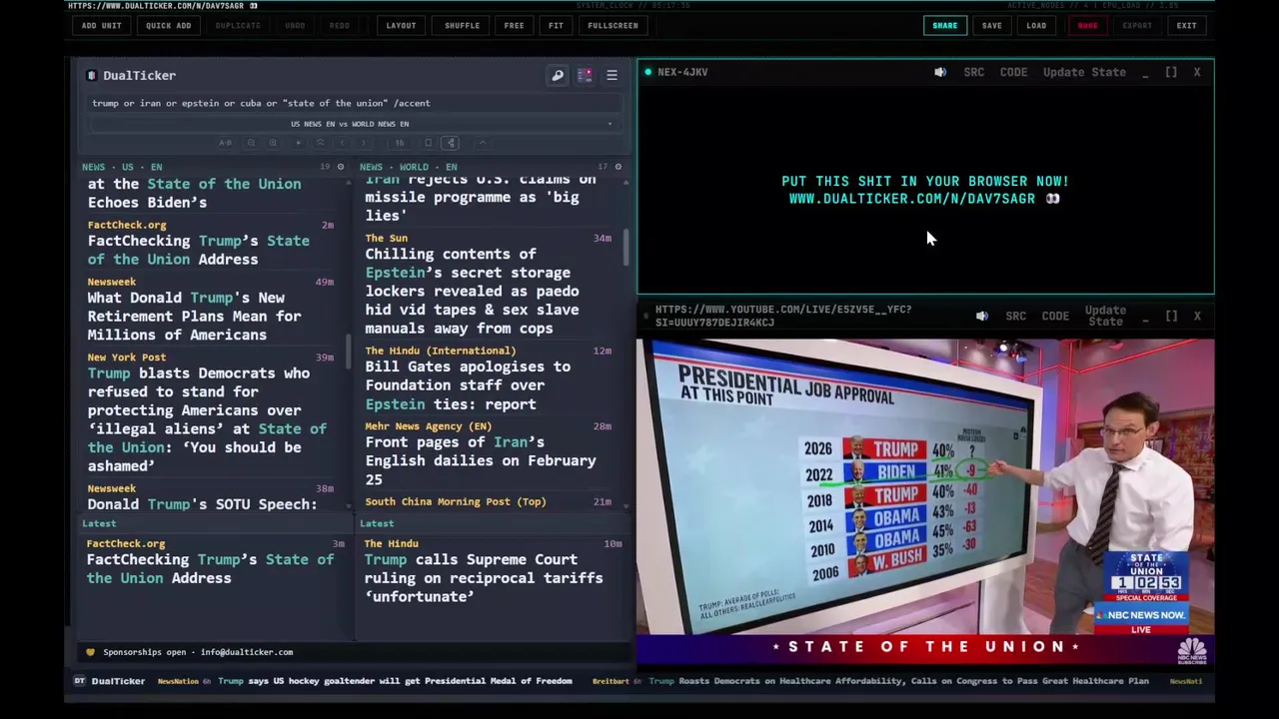
Task: Click SRC on the YouTube unit
Action: pyautogui.click(x=1015, y=316)
